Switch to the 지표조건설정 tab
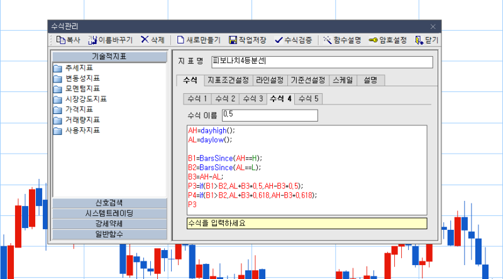The height and width of the screenshot is (279, 503). 228,80
